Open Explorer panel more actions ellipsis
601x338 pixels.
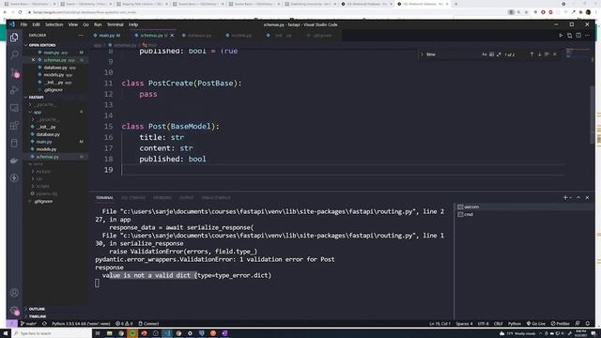tap(81, 36)
